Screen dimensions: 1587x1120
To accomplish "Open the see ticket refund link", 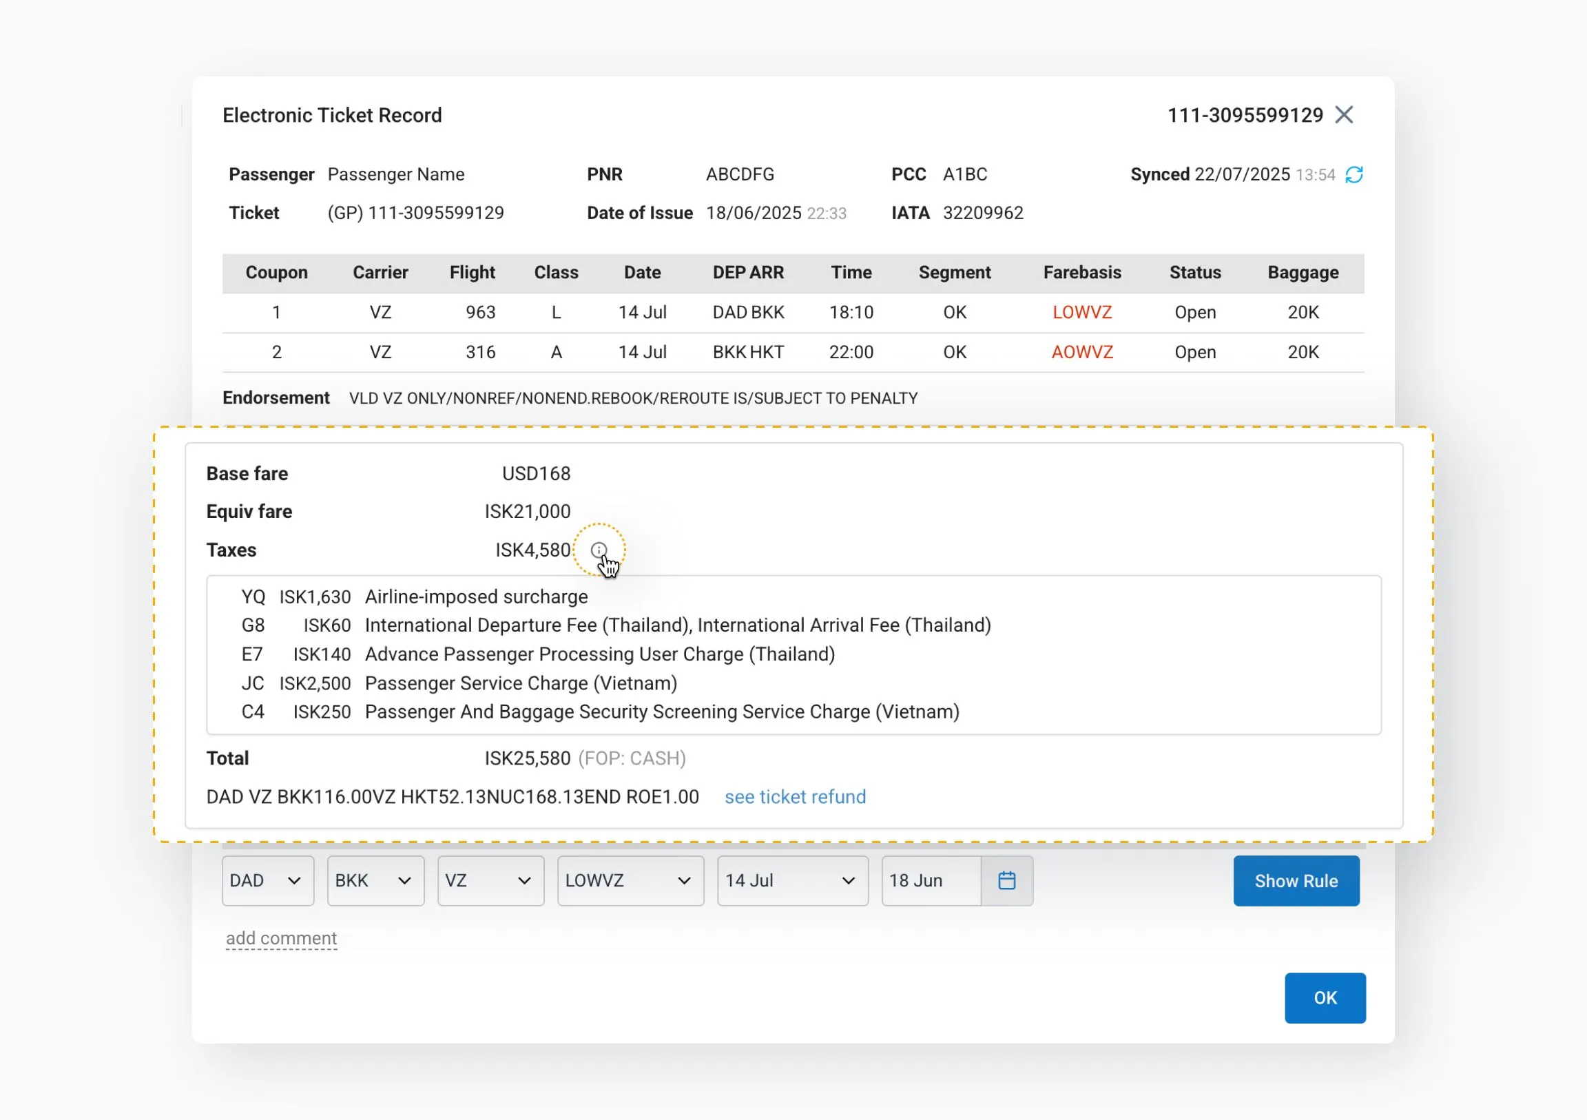I will coord(795,796).
